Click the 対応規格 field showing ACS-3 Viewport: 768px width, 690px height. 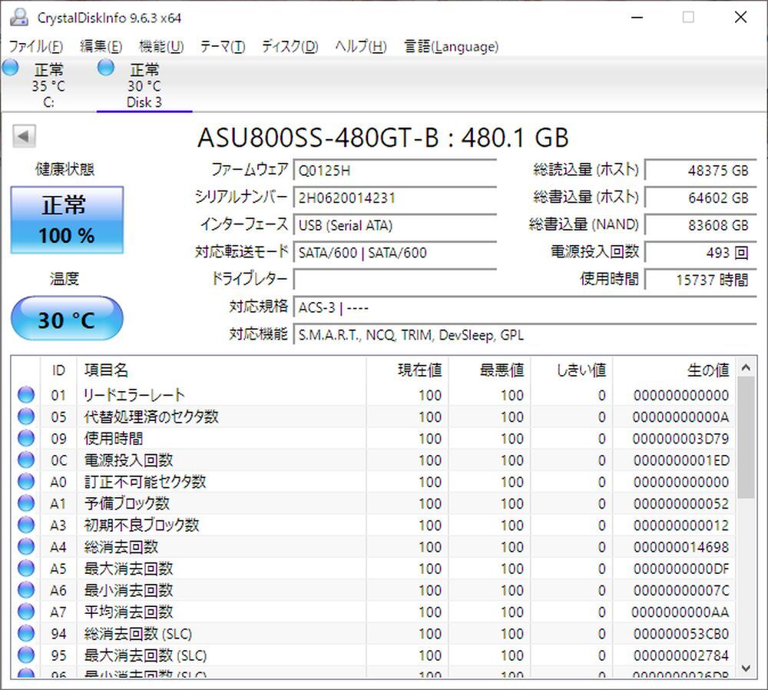pos(525,307)
